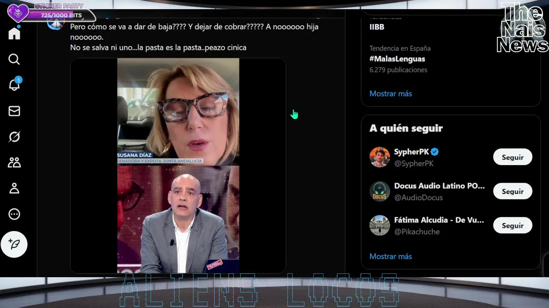Click the @Pikachuche handle
This screenshot has height=308, width=549.
click(417, 232)
